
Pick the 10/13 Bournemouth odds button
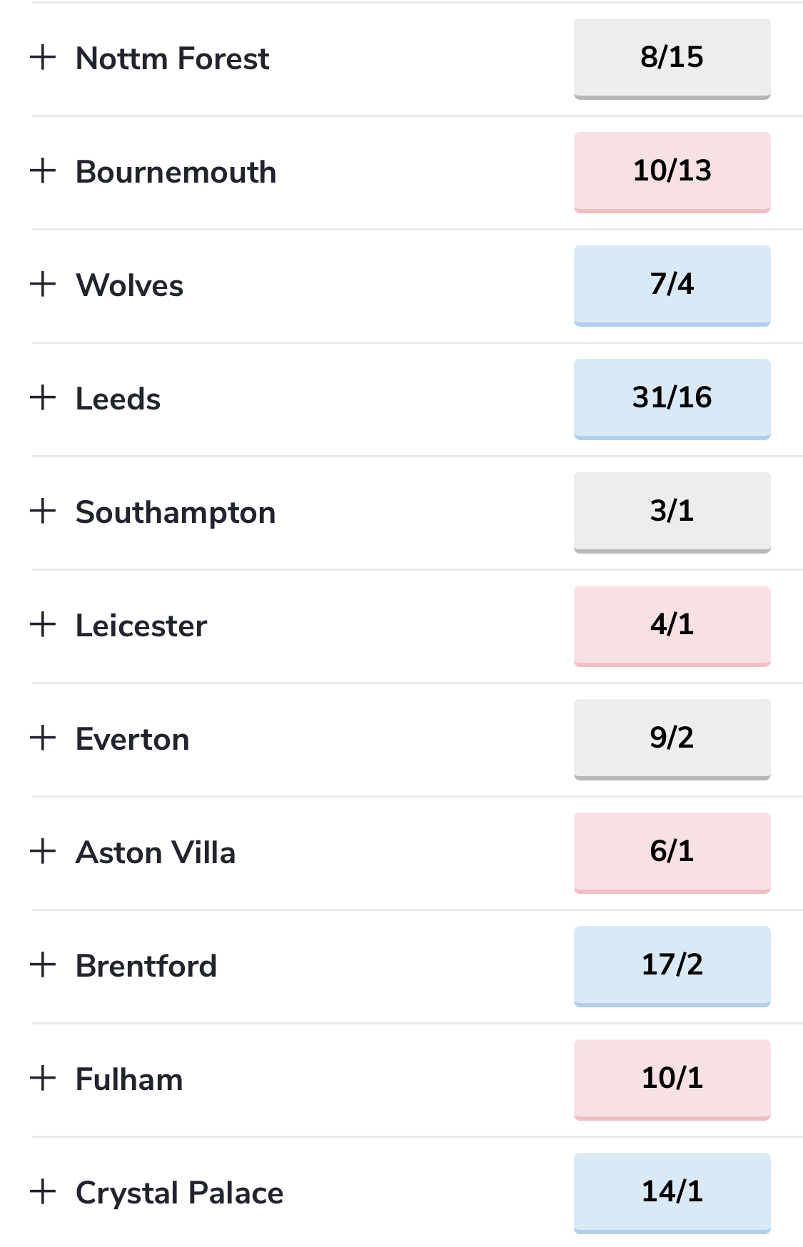pyautogui.click(x=672, y=172)
